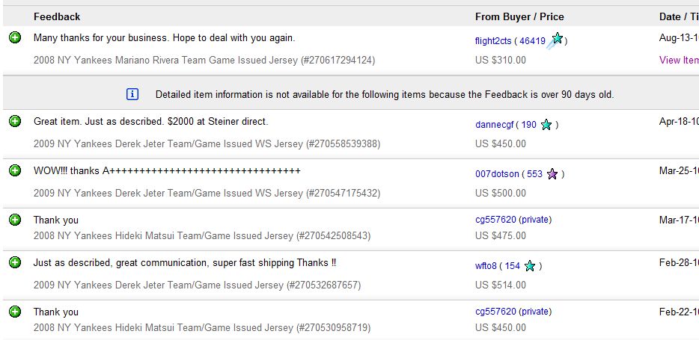Click the blue info icon in the 90 days notice
The image size is (699, 340).
(x=132, y=94)
